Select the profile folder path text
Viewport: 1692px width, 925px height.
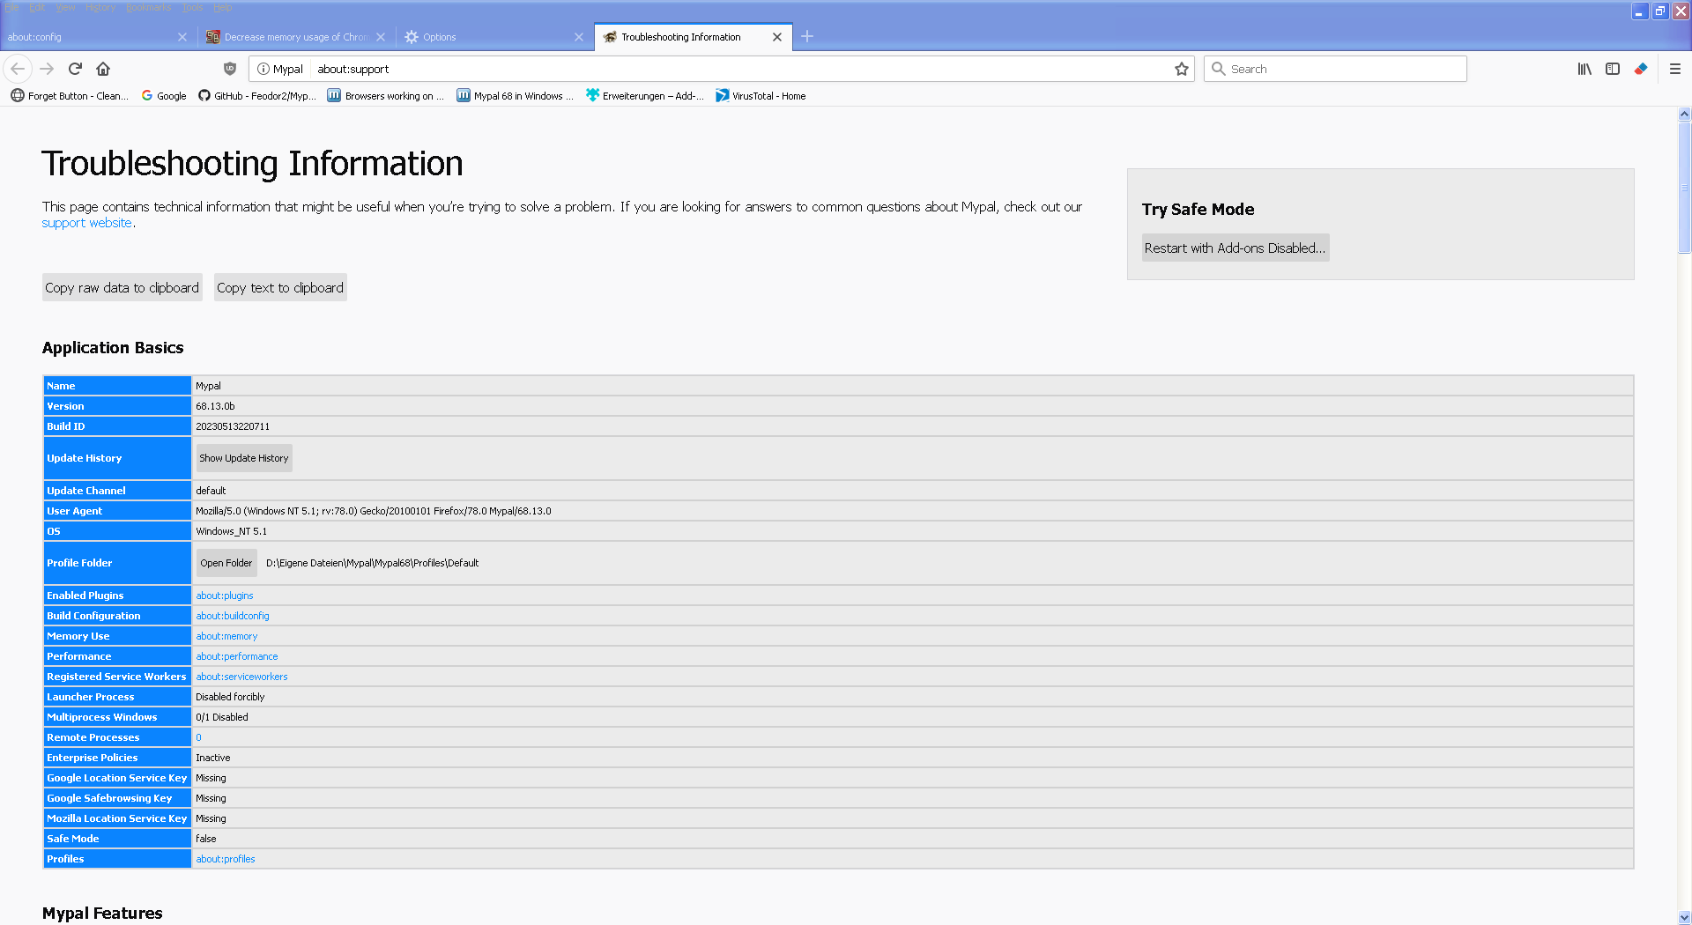click(x=373, y=563)
